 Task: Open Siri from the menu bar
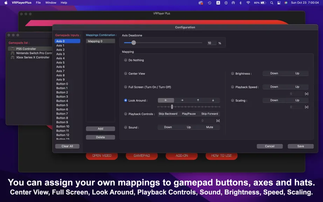click(x=286, y=3)
